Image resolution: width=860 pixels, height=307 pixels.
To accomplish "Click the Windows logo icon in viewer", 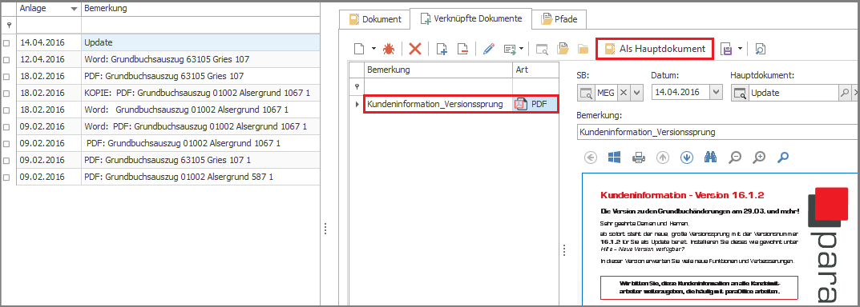I will coord(614,157).
